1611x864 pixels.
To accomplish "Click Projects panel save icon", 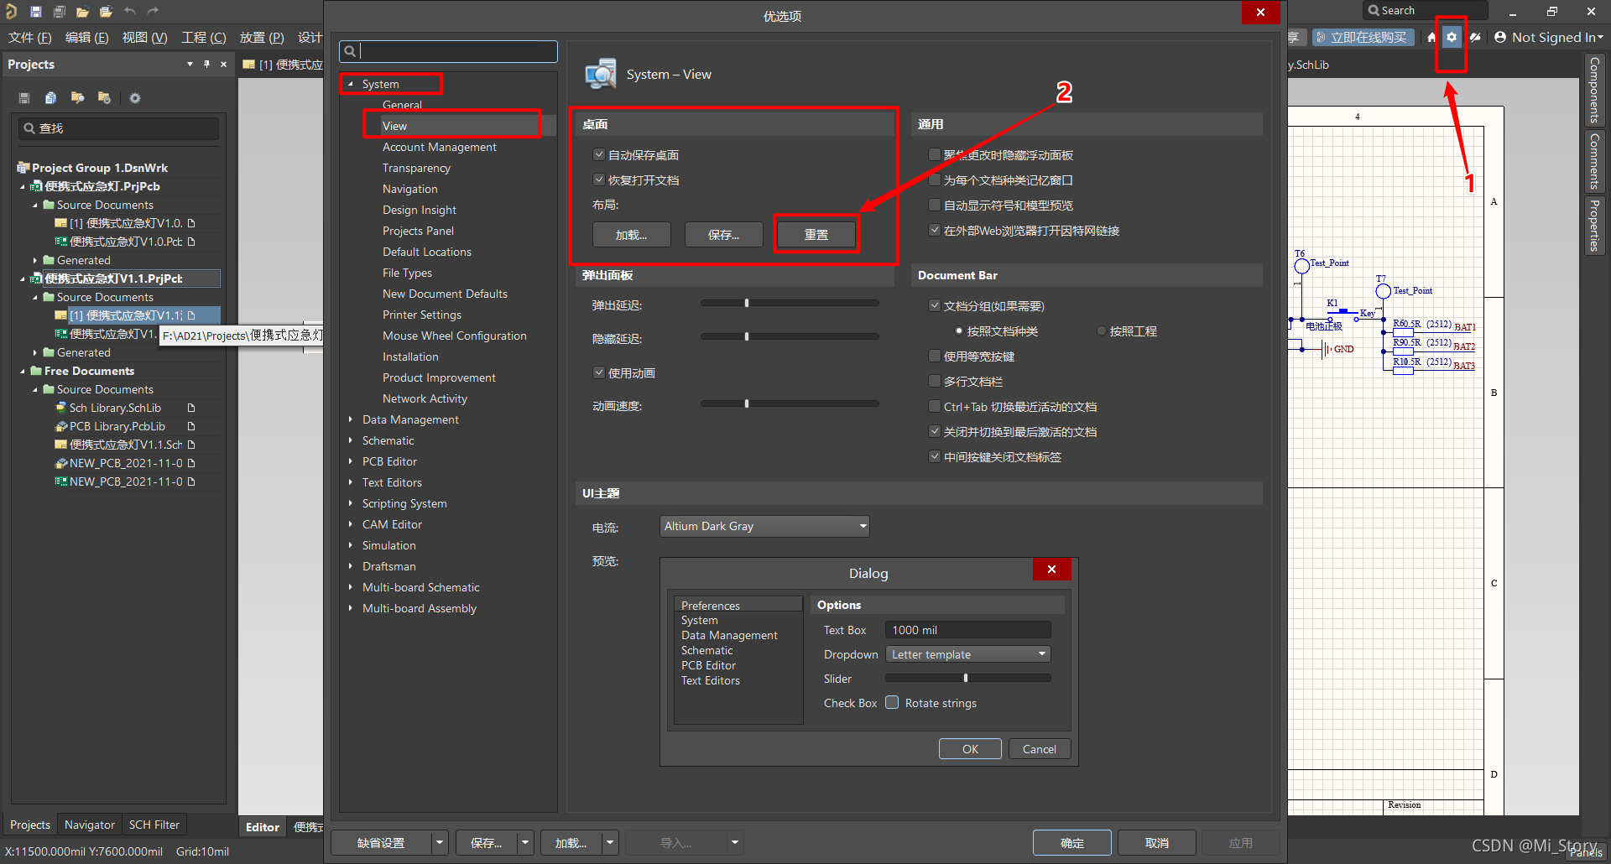I will (24, 98).
